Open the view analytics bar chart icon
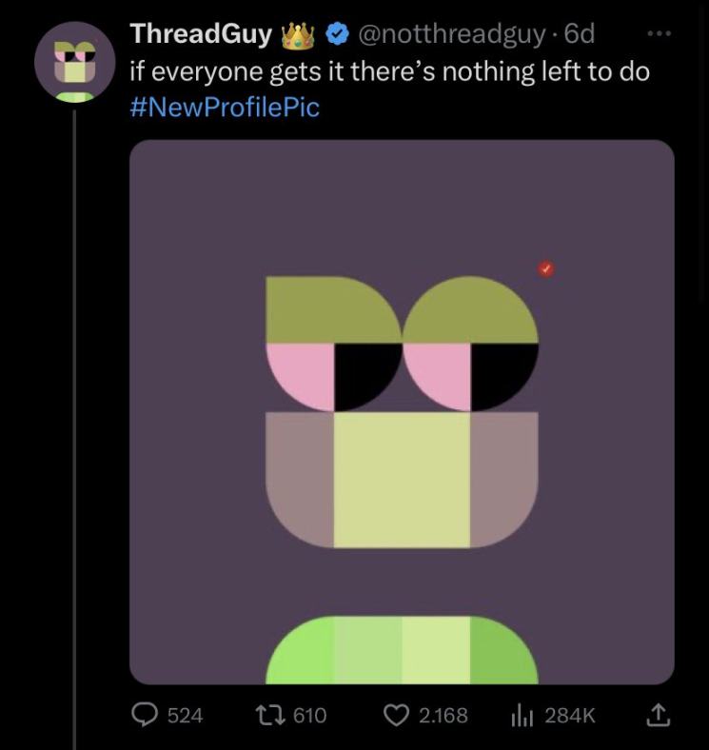The width and height of the screenshot is (709, 750). (x=520, y=715)
